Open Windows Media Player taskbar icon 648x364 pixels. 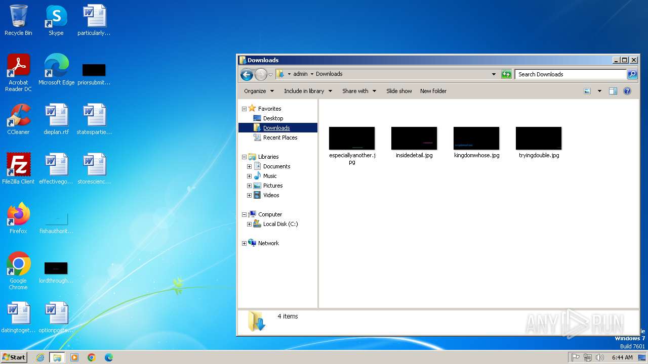click(x=74, y=357)
